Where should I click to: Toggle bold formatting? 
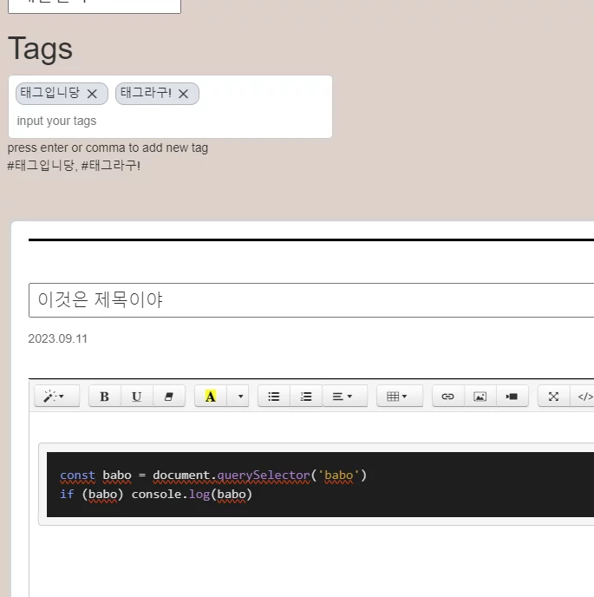(x=104, y=397)
